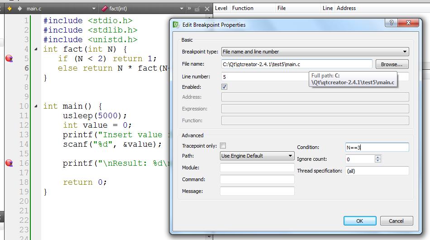Decrease the Ignore count stepper

pyautogui.click(x=378, y=161)
